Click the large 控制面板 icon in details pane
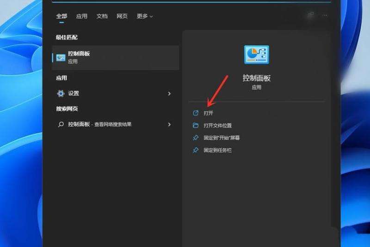This screenshot has width=370, height=247. coord(257,55)
